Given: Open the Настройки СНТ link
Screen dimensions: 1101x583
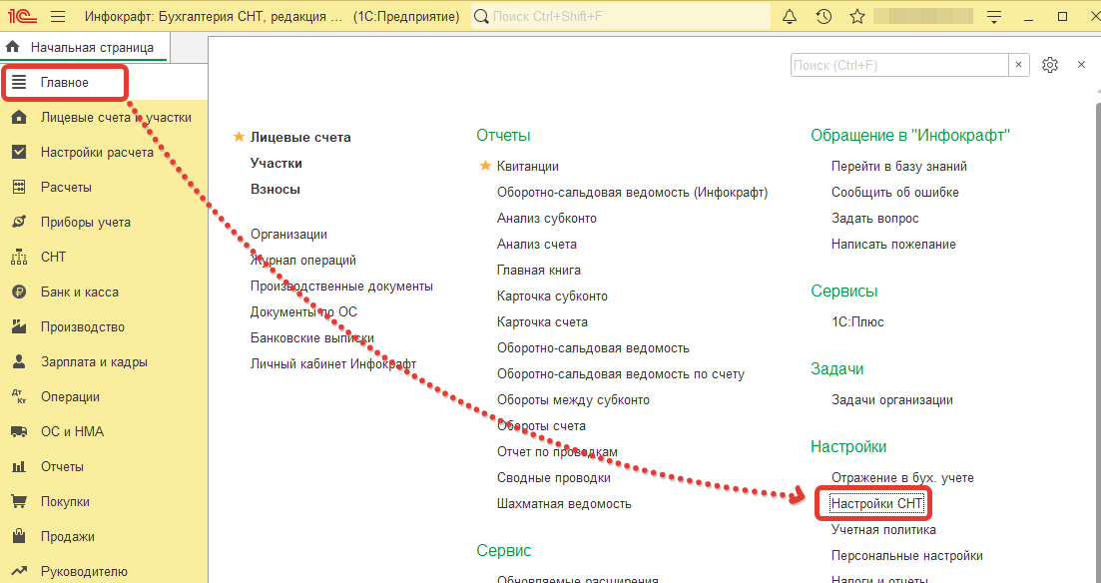Looking at the screenshot, I should [878, 504].
